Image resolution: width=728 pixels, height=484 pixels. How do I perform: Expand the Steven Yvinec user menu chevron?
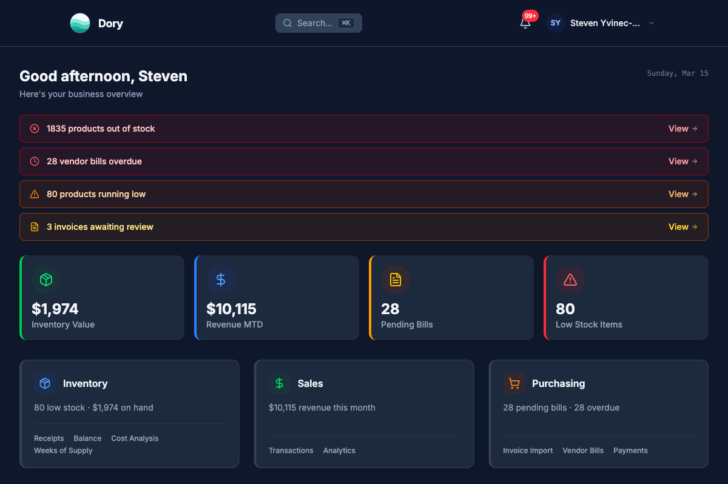pyautogui.click(x=652, y=23)
